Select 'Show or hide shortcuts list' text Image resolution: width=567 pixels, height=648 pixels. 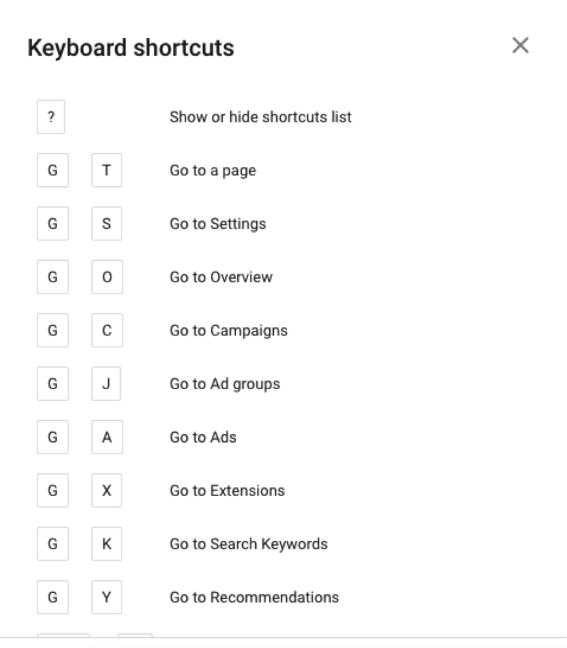pyautogui.click(x=260, y=117)
